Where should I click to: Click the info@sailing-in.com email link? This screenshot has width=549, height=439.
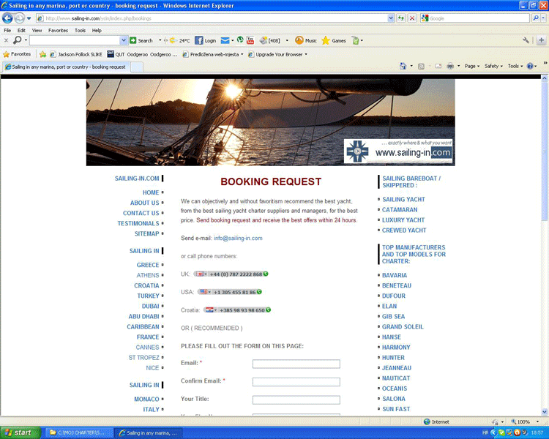pos(238,238)
